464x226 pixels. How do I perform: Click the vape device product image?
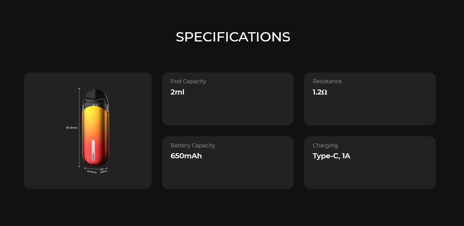click(96, 128)
